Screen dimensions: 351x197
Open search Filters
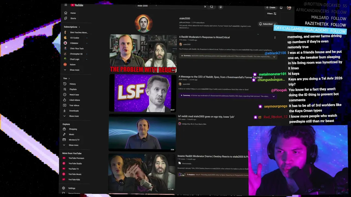click(x=272, y=14)
